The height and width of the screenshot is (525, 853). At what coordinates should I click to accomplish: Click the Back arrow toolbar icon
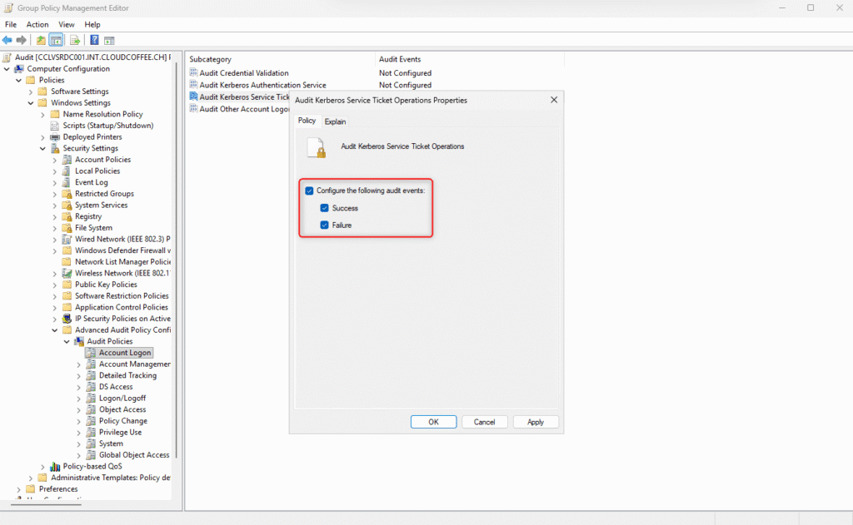[7, 40]
